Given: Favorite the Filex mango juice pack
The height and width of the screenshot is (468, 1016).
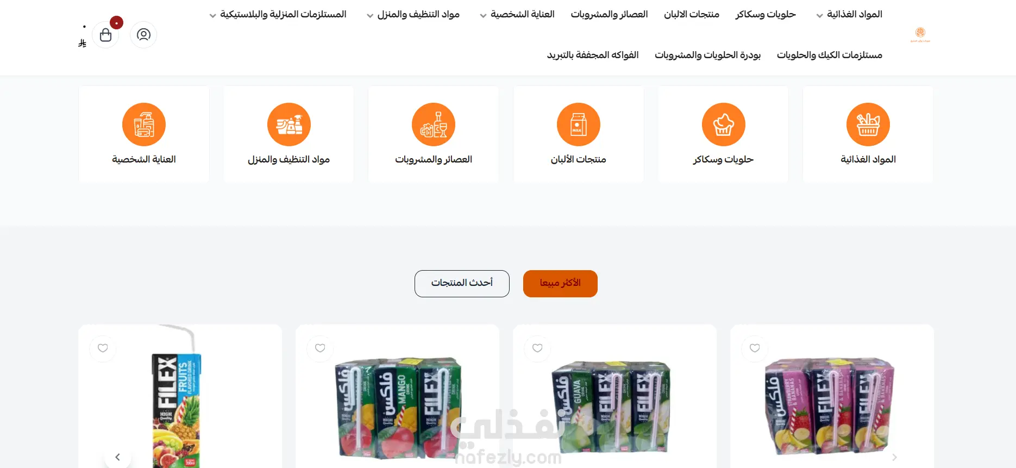Looking at the screenshot, I should 320,348.
